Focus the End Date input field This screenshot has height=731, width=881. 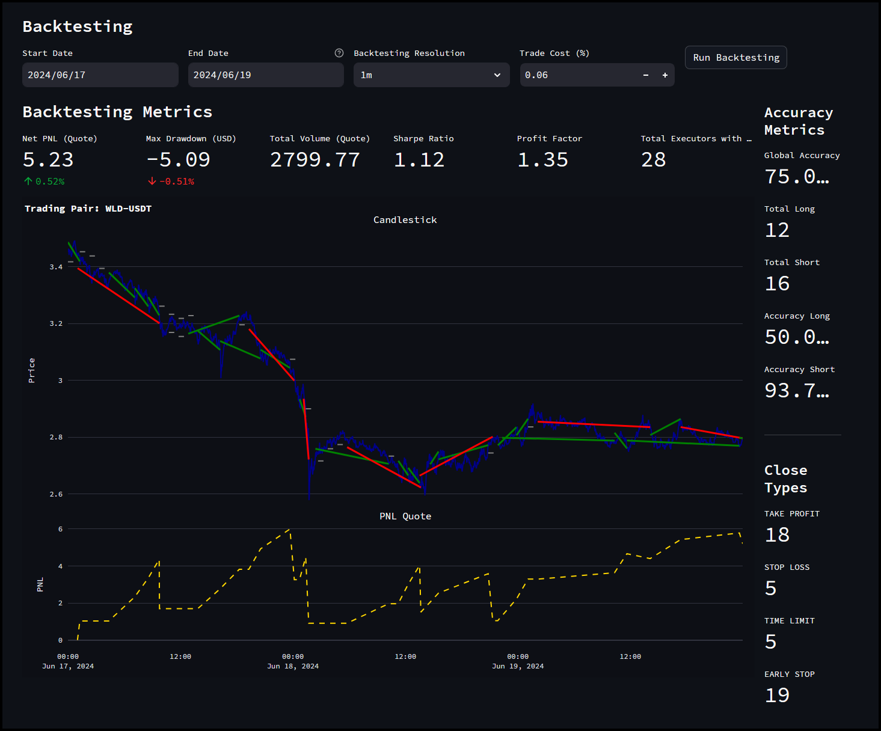(265, 75)
